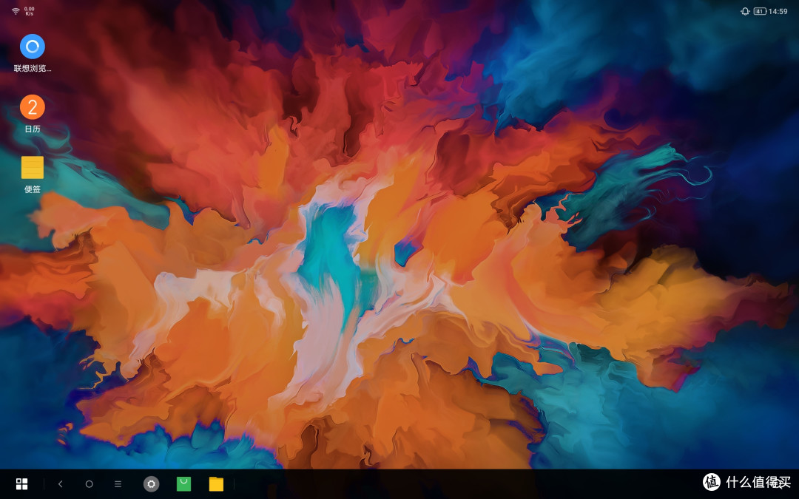799x499 pixels.
Task: Click the 便签 text label
Action: click(x=32, y=189)
